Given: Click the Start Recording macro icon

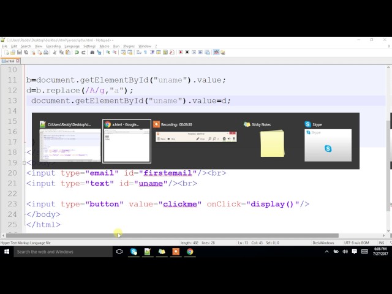Looking at the screenshot, I should (180, 53).
